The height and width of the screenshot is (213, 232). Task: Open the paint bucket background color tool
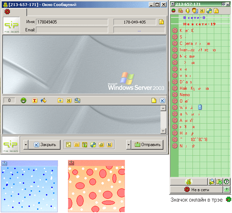[43, 100]
